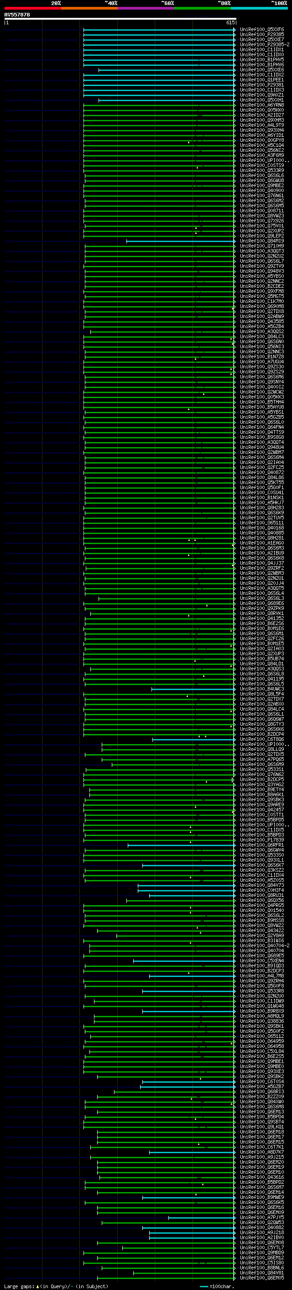Screen dimensions: 292x1290
Task: Click the UniRef100_C0STS9 label
Action: tap(262, 166)
